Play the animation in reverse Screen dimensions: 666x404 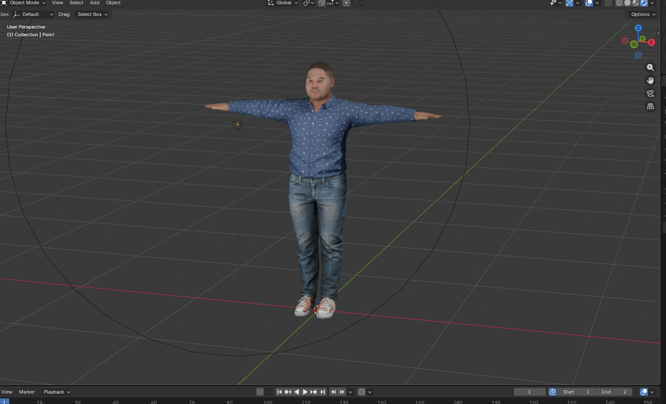(x=297, y=392)
